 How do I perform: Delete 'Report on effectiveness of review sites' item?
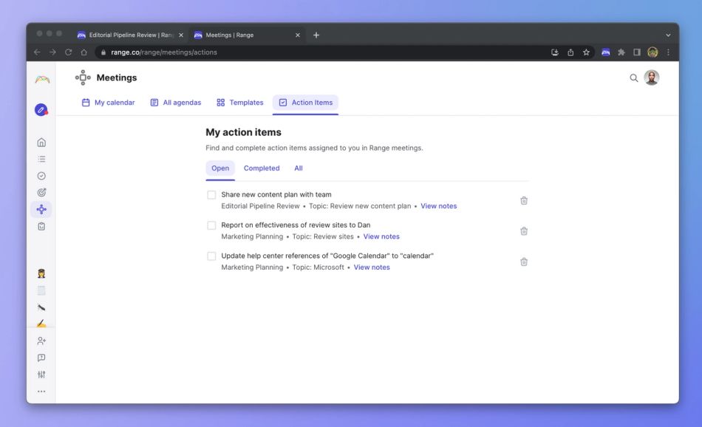pyautogui.click(x=524, y=231)
